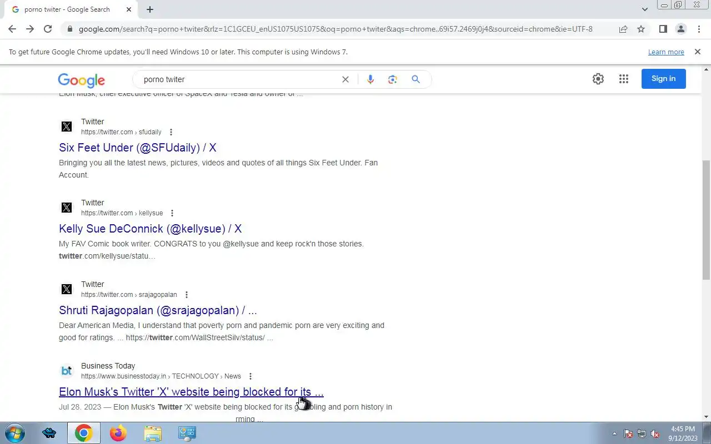Open the Chrome profile avatar

pos(680,29)
